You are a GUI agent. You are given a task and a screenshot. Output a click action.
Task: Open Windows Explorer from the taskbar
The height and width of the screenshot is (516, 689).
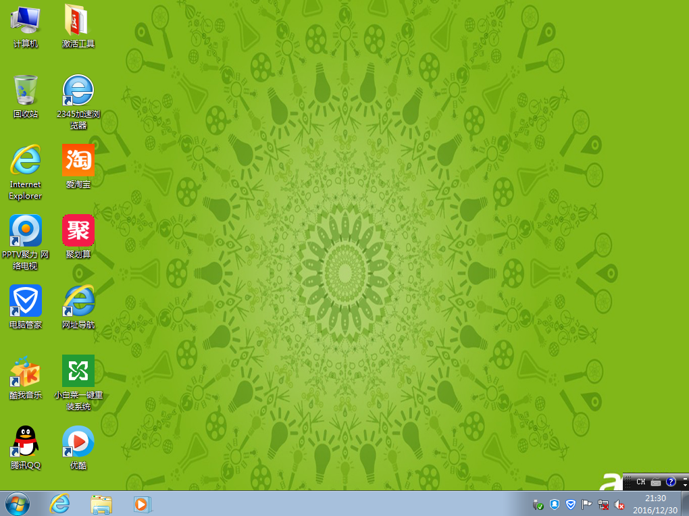(x=101, y=504)
